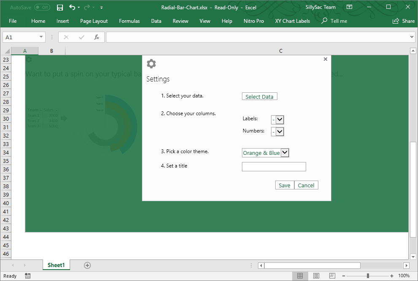Click the Undo arrow icon
This screenshot has width=418, height=281.
(x=72, y=8)
